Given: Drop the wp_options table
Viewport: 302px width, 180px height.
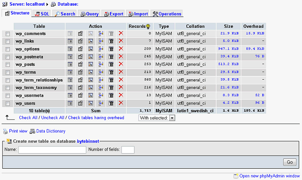Looking at the screenshot, I should 121,49.
